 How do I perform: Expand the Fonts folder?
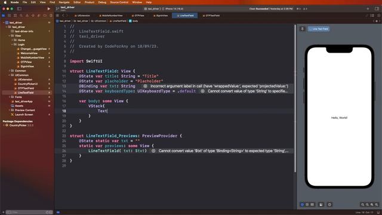pyautogui.click(x=10, y=97)
